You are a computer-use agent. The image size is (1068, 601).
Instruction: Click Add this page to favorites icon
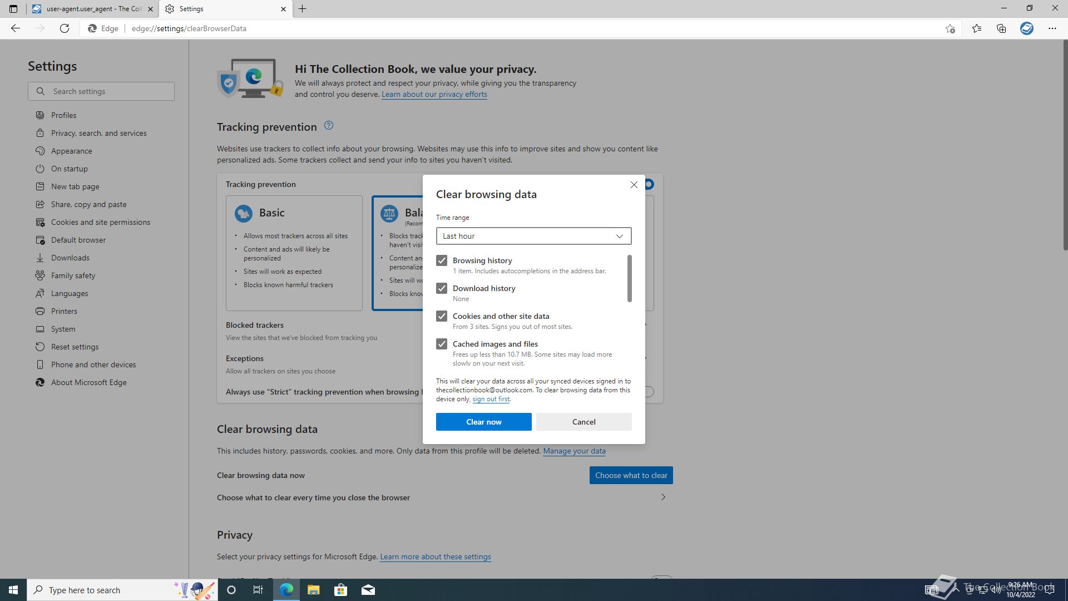950,28
